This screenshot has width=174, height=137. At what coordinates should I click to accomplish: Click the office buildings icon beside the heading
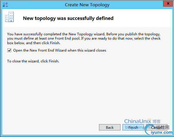9,17
